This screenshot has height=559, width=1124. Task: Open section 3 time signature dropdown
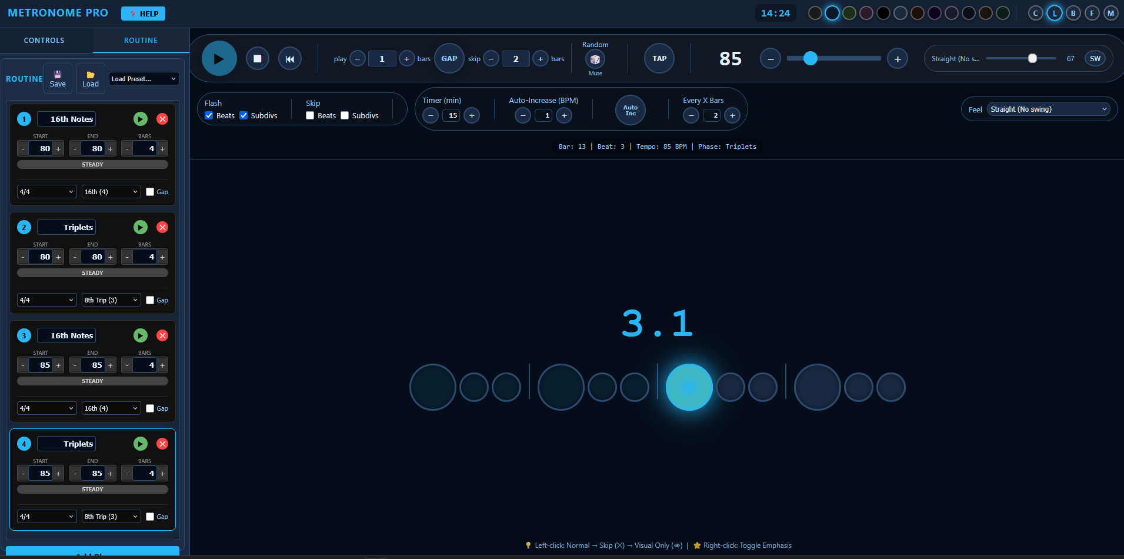47,408
